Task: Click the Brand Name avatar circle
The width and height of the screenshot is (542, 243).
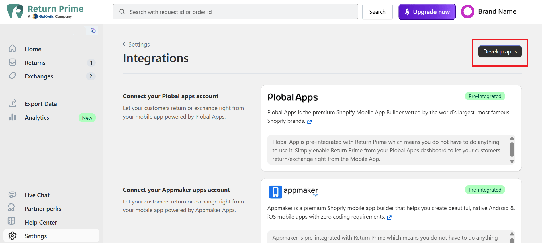Action: point(468,12)
